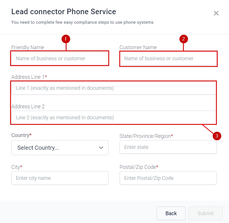229x223 pixels.
Task: Focus the Friendly Name input field
Action: 60,59
